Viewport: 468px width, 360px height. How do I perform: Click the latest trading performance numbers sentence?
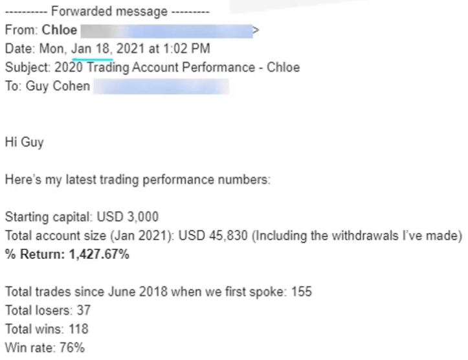coord(137,180)
